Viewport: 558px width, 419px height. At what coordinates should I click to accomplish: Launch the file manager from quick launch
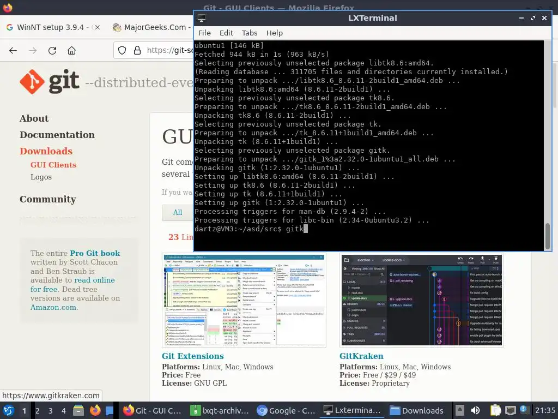[78, 410]
